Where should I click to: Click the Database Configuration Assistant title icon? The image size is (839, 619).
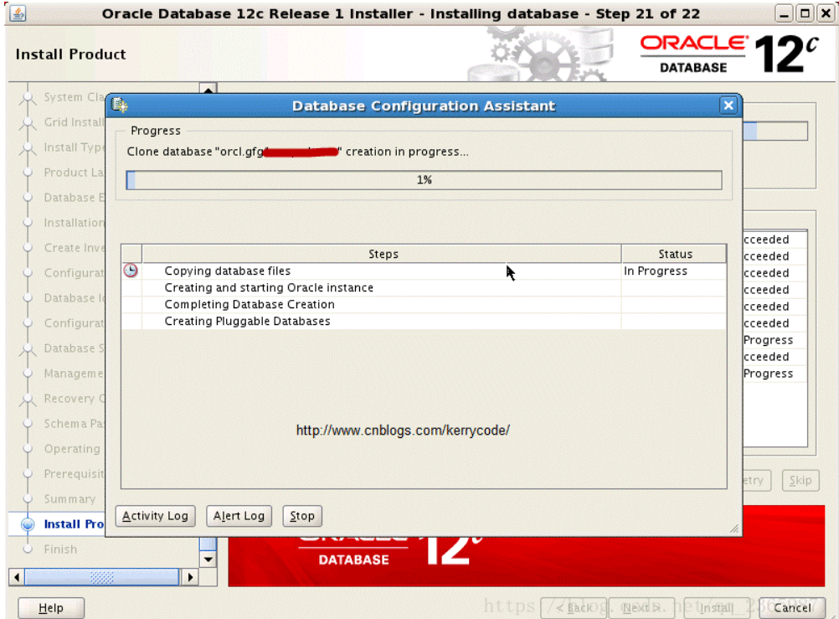click(120, 105)
